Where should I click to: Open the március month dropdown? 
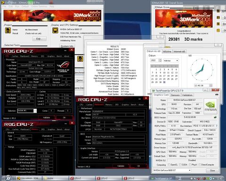[x=171, y=60]
